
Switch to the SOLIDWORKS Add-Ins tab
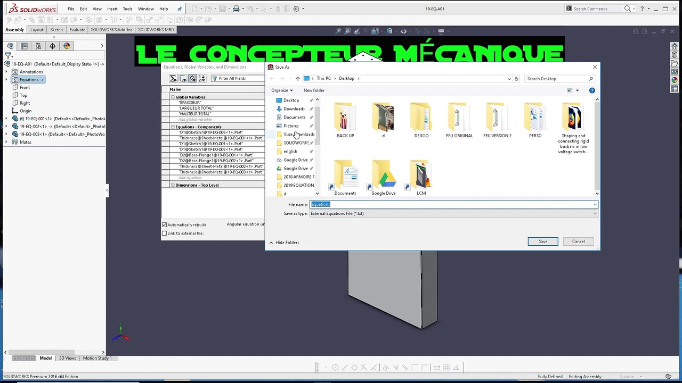(x=111, y=30)
